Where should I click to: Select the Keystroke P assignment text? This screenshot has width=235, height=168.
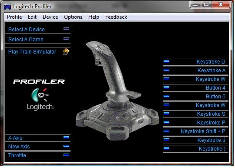211,123
